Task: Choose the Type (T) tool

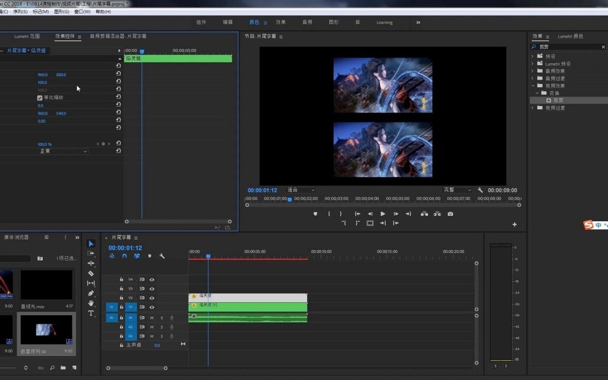Action: [x=91, y=313]
